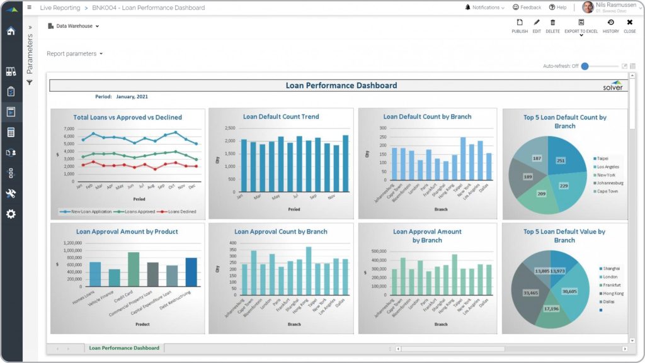Click the clipboard checklist sidebar icon
Screen dimensions: 645x363
11,92
